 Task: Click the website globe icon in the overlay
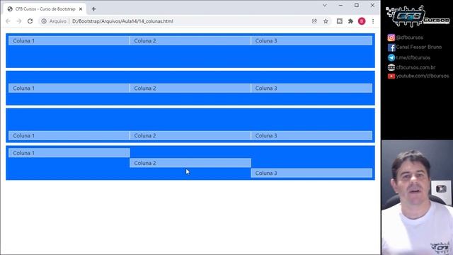[391, 67]
